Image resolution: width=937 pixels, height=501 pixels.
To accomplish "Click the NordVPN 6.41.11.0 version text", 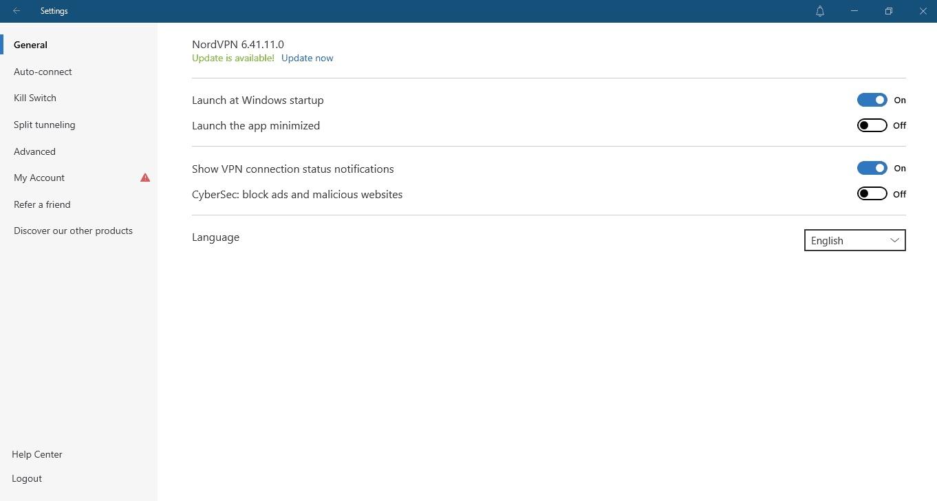I will click(x=238, y=44).
